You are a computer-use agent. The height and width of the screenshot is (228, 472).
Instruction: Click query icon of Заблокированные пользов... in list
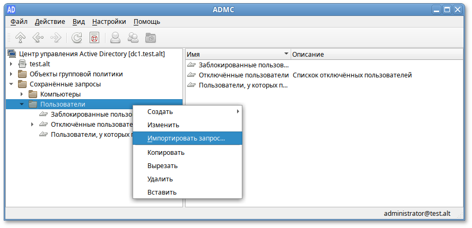pos(191,65)
